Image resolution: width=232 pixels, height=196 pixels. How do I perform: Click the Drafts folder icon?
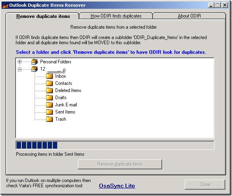(x=49, y=98)
